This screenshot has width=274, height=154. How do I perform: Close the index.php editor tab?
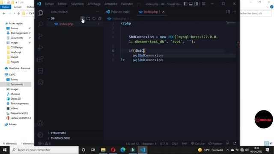coord(164,12)
